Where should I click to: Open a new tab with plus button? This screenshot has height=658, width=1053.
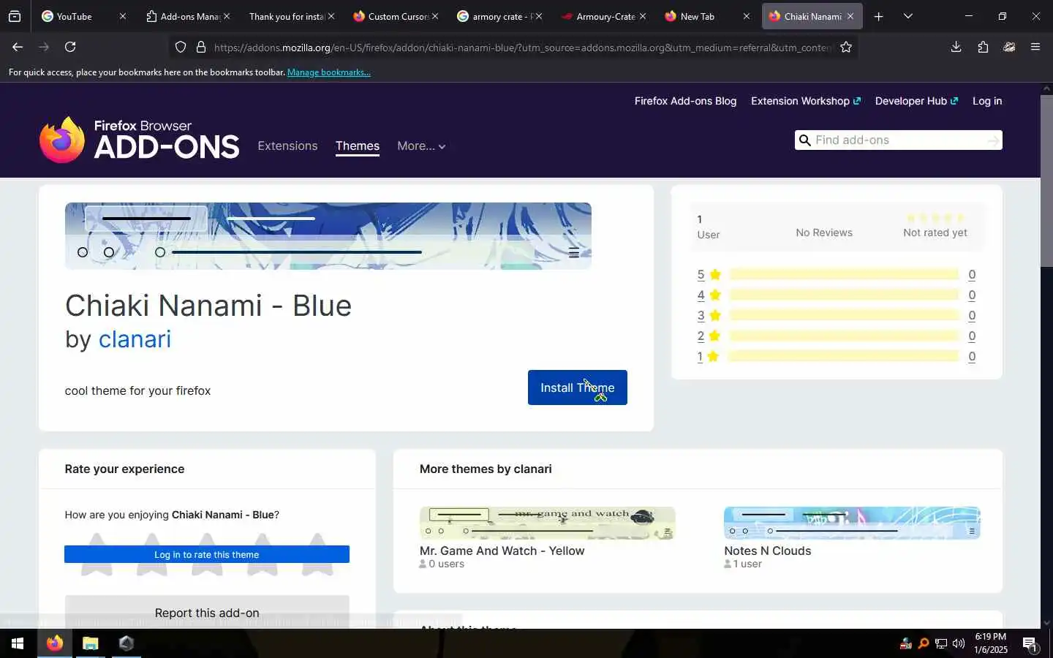[879, 16]
